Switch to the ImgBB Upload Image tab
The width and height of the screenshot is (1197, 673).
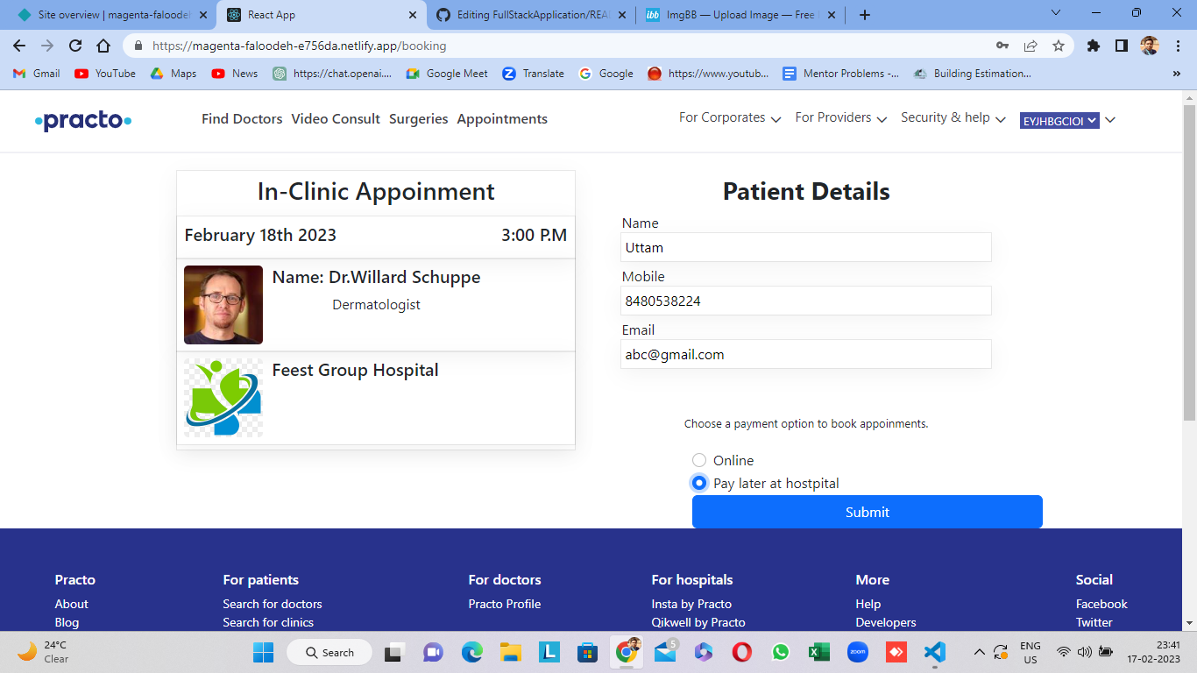pyautogui.click(x=740, y=15)
